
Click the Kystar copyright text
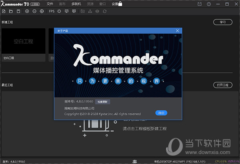point(102,114)
